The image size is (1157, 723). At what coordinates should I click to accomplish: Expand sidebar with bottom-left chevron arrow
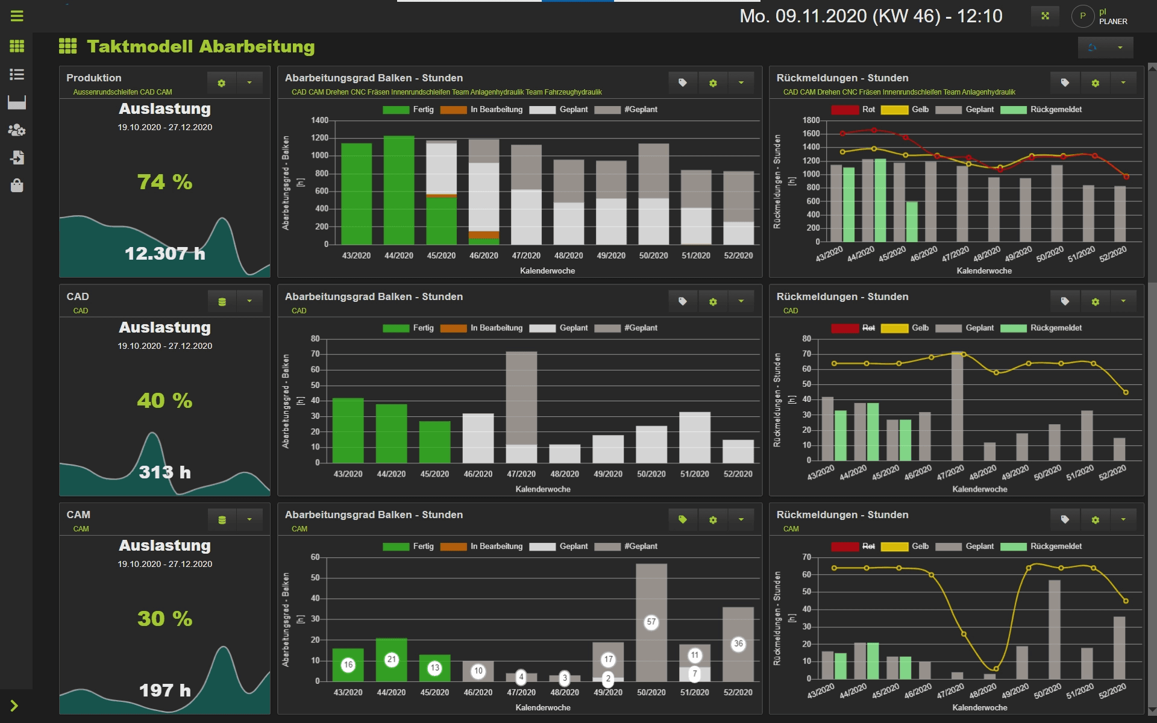coord(14,706)
